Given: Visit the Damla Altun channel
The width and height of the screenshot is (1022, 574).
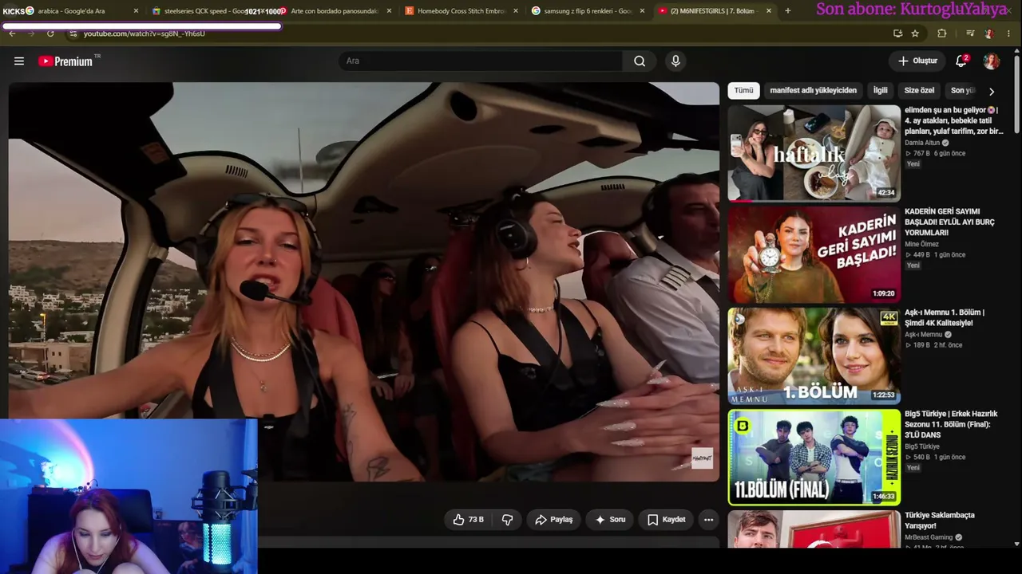Looking at the screenshot, I should coord(922,143).
